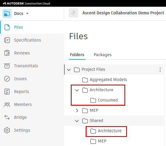This screenshot has height=146, width=166.
Task: Collapse the Shared folder
Action: point(77,121)
